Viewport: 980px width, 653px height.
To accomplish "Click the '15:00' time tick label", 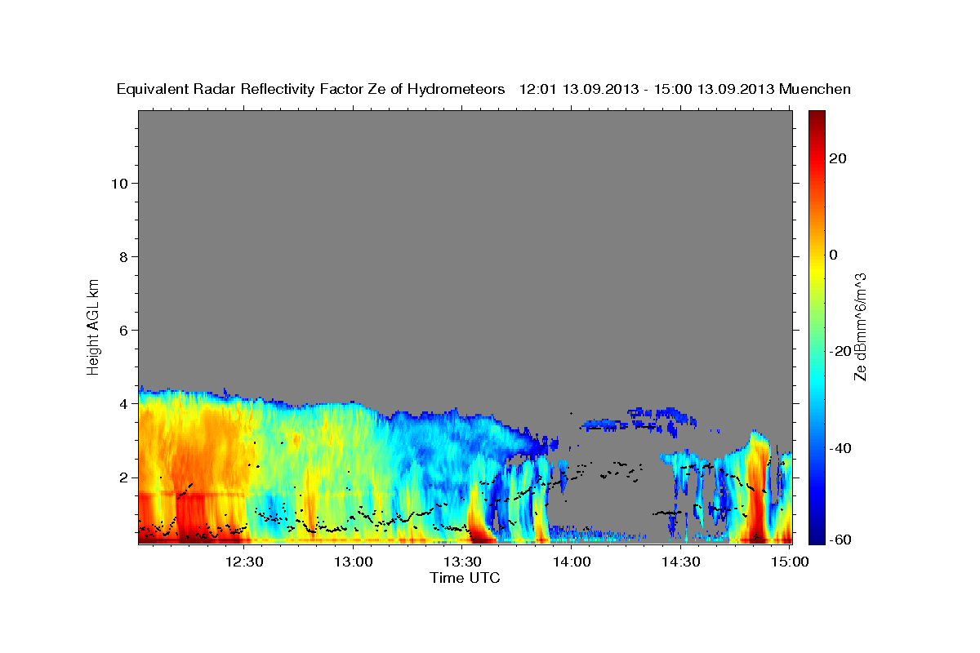I will point(789,562).
